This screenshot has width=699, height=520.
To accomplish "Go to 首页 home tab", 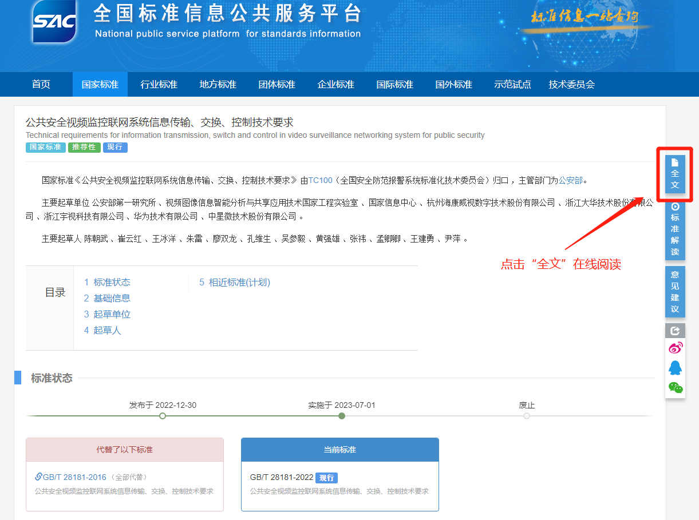I will coord(41,85).
